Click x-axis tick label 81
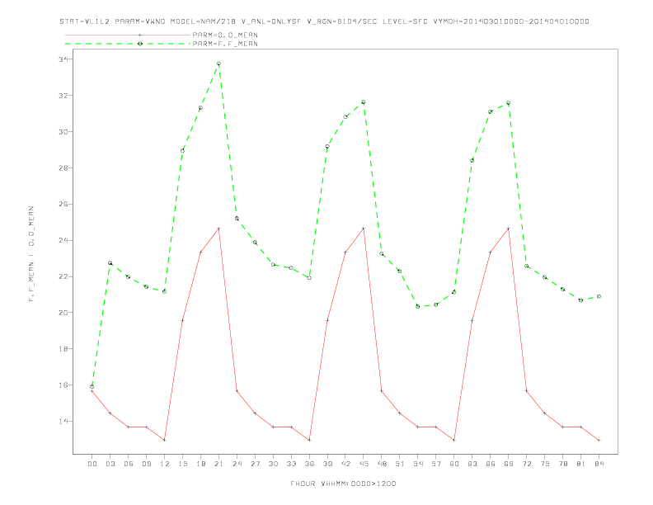The image size is (653, 505). (x=581, y=464)
